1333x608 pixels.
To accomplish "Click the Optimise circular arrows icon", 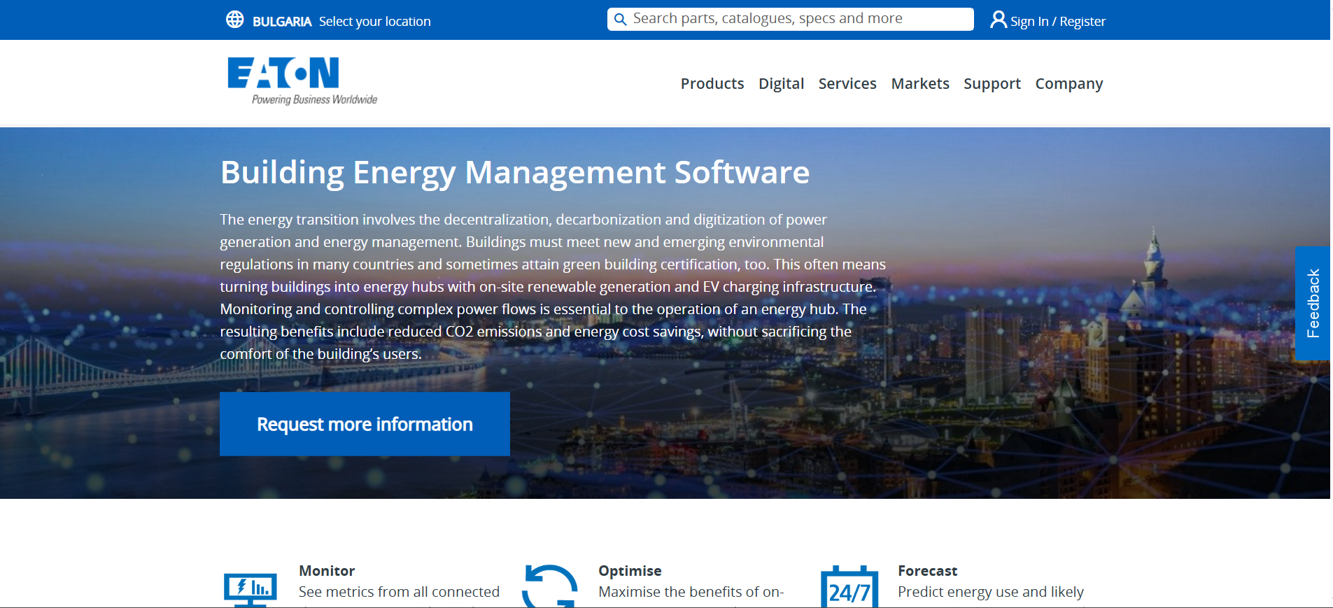I will point(550,586).
